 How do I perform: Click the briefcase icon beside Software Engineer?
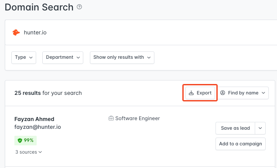tap(111, 118)
